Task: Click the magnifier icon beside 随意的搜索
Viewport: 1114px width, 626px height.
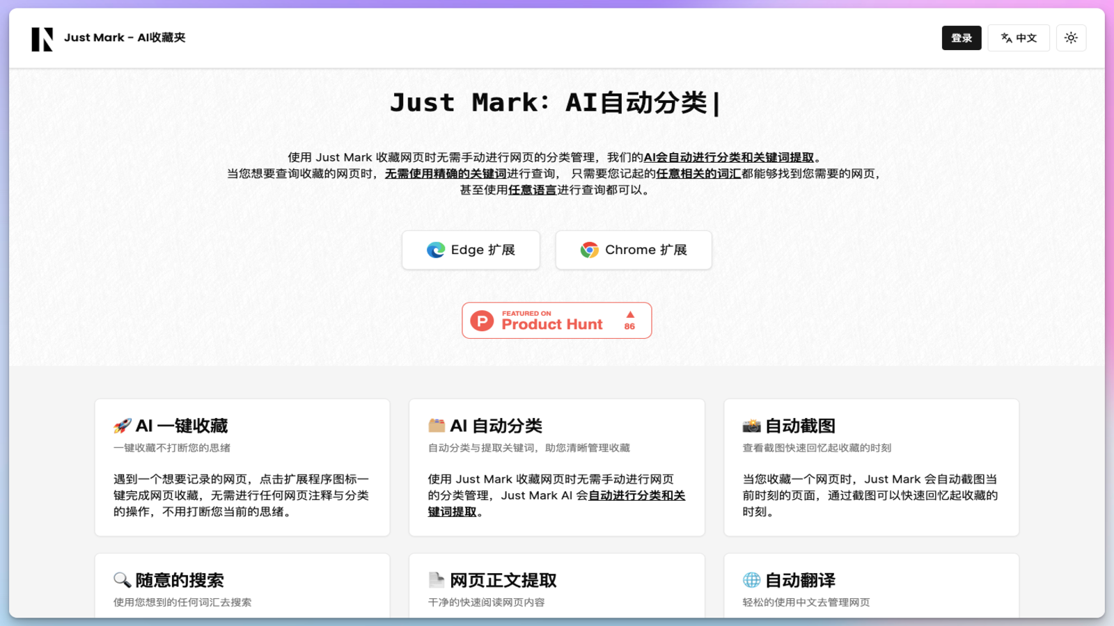Action: (x=123, y=580)
